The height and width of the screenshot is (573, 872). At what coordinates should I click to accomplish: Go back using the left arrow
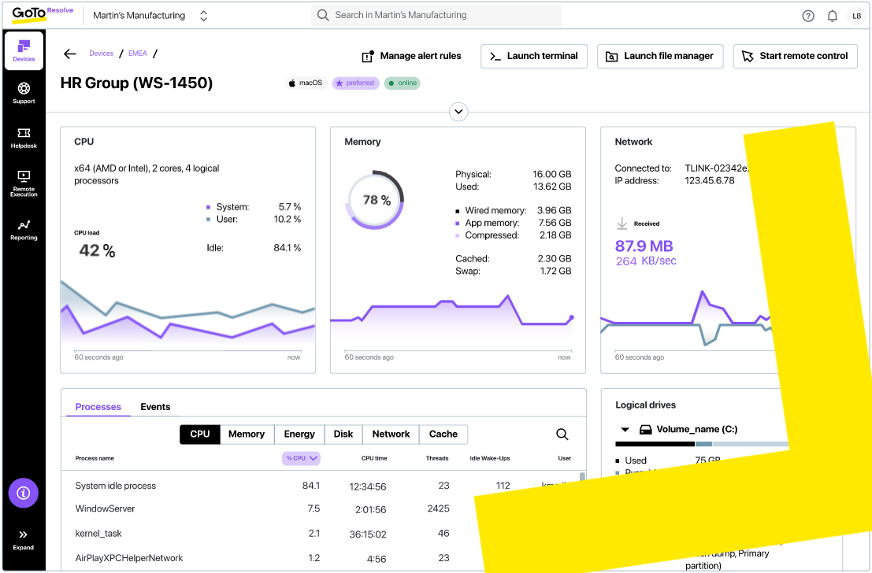[70, 54]
